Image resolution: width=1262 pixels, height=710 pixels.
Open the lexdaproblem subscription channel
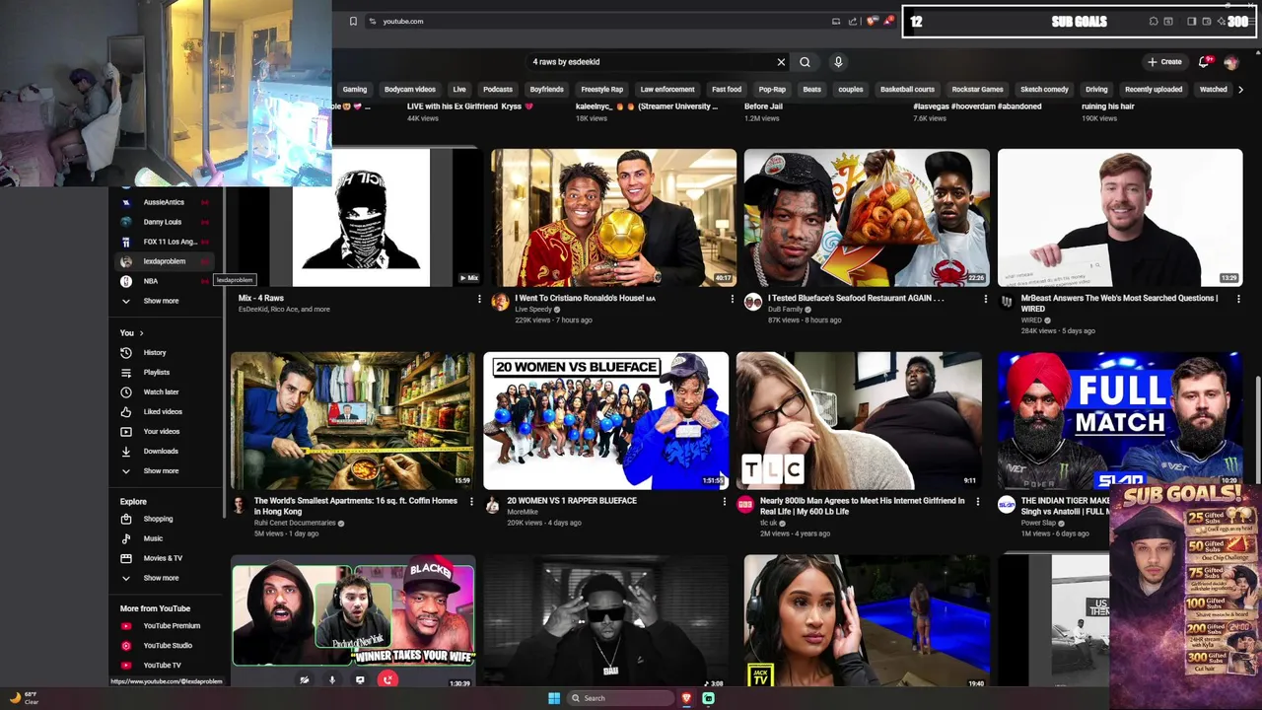166,261
